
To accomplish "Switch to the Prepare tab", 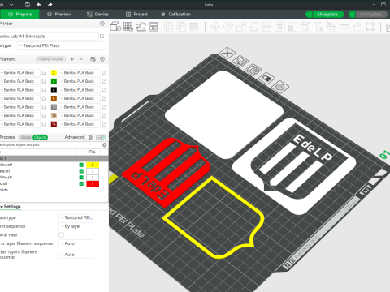I will click(19, 15).
